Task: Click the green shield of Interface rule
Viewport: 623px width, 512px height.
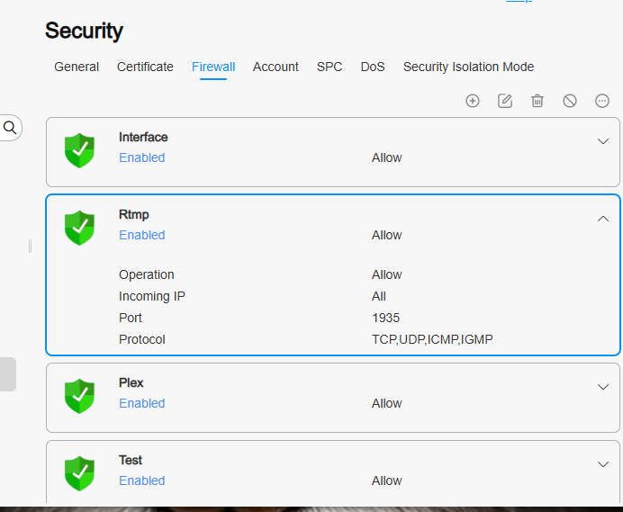Action: tap(79, 150)
